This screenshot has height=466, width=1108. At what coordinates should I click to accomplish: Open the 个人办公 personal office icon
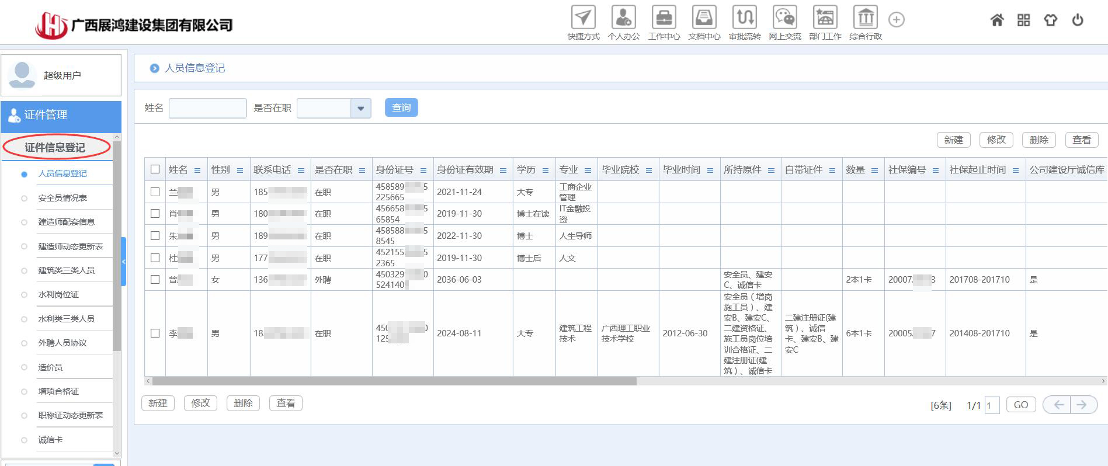click(x=623, y=18)
